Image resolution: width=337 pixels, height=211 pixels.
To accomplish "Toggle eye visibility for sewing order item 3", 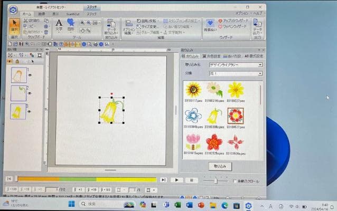I will (x=29, y=112).
